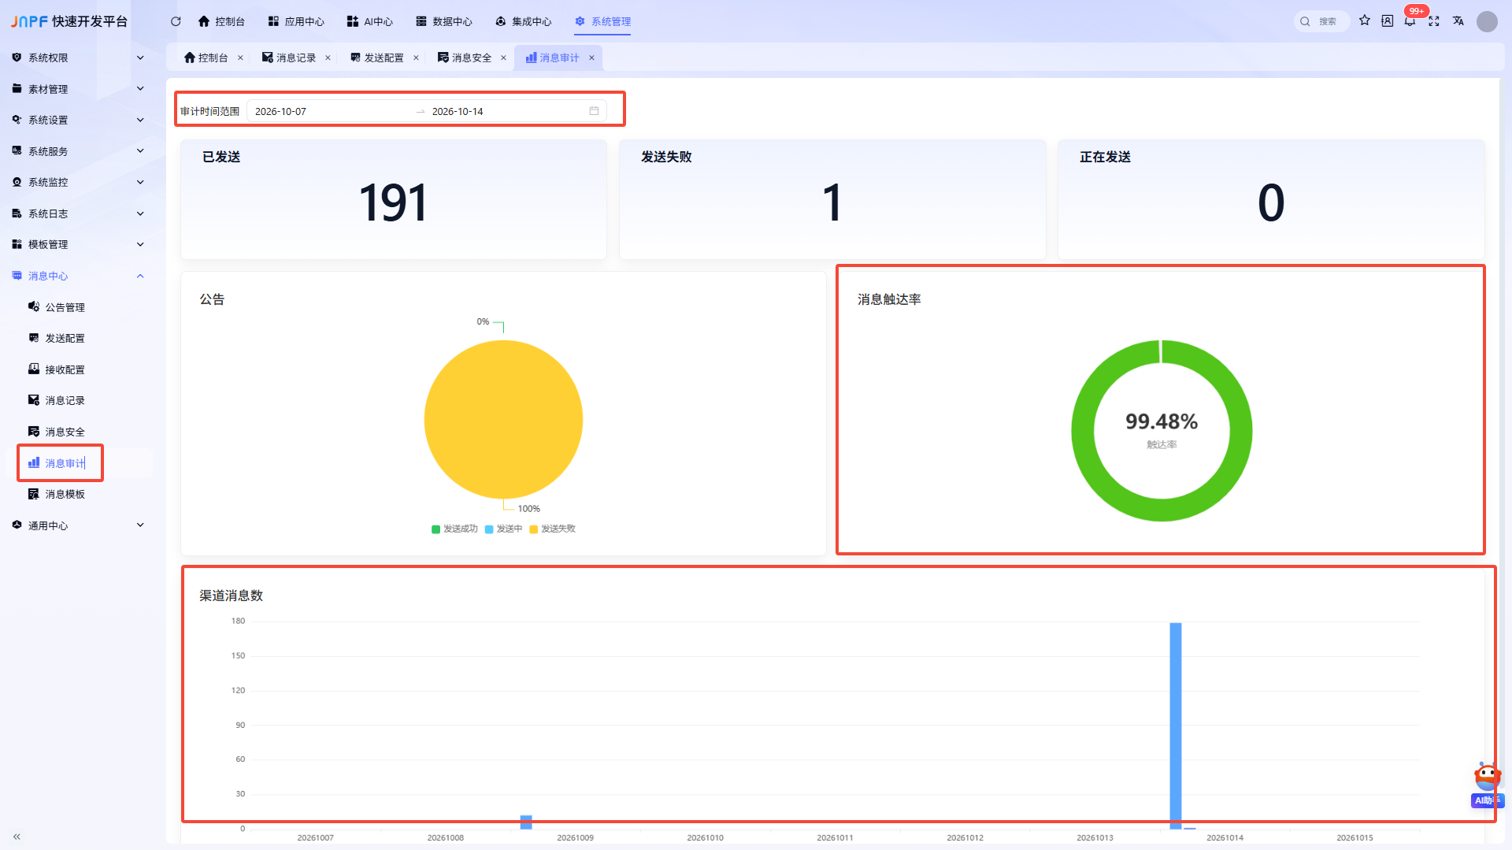Toggle 发送成功 green legend swatch

(x=435, y=529)
